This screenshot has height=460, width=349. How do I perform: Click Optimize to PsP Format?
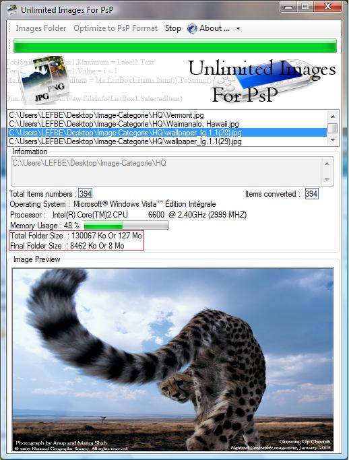pyautogui.click(x=116, y=28)
